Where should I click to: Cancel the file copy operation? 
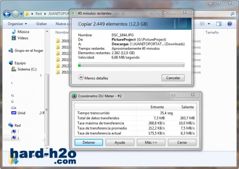173,78
